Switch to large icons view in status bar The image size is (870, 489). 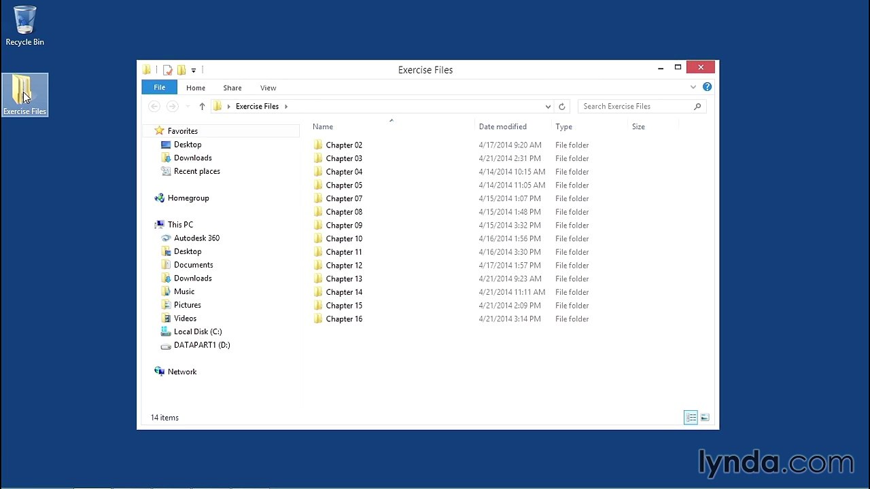[705, 418]
